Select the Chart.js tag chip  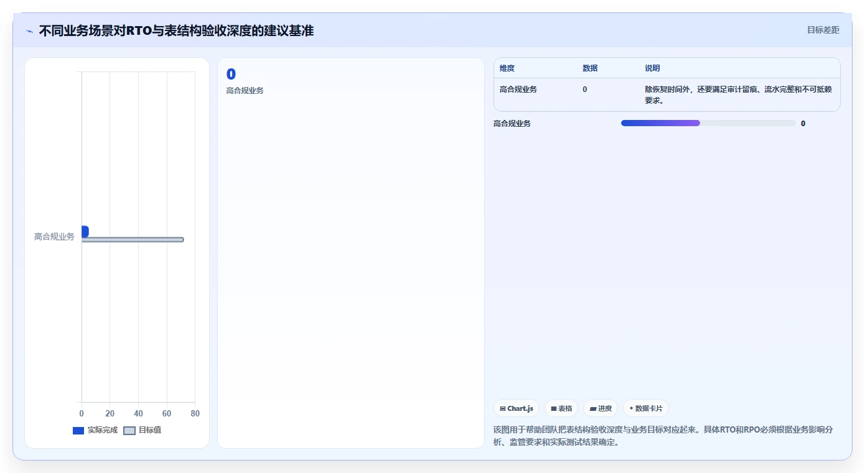517,408
